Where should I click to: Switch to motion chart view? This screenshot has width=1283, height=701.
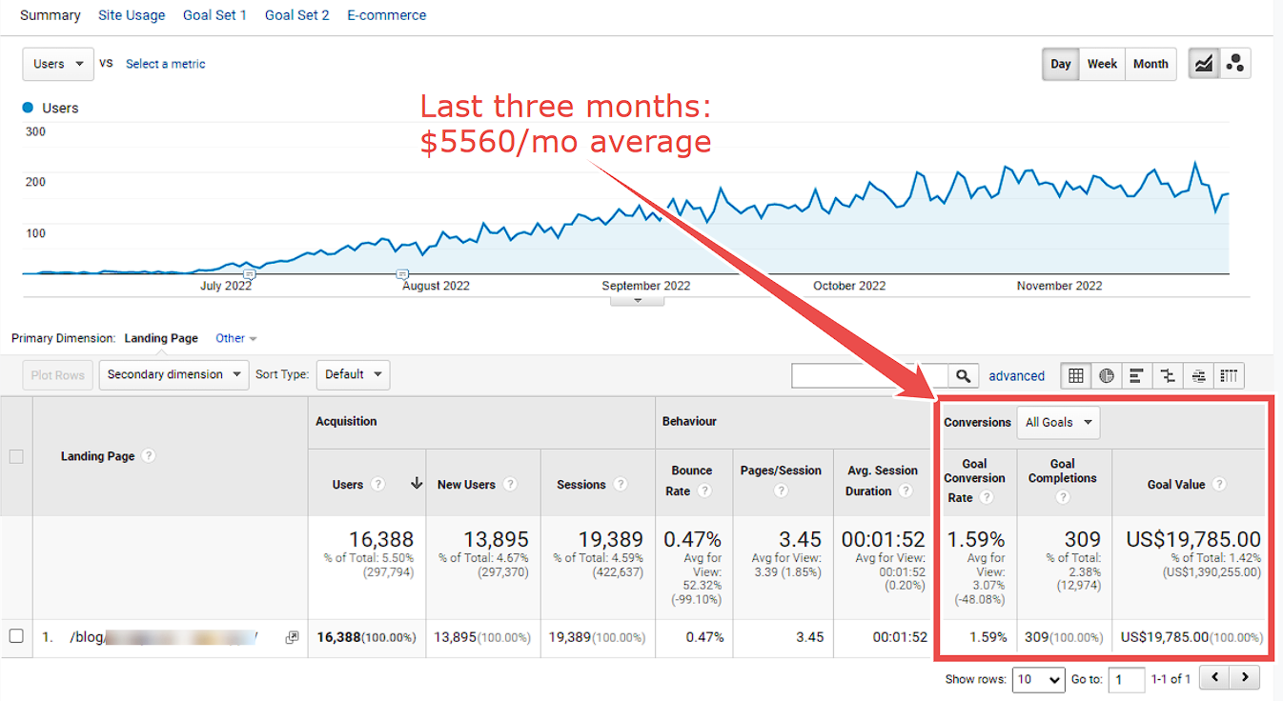point(1235,64)
